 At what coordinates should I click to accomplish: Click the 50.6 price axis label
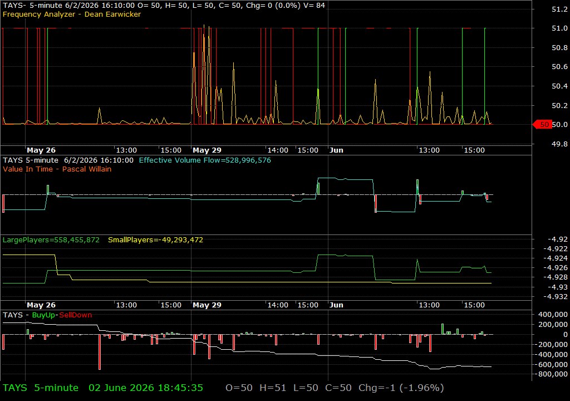pyautogui.click(x=559, y=67)
